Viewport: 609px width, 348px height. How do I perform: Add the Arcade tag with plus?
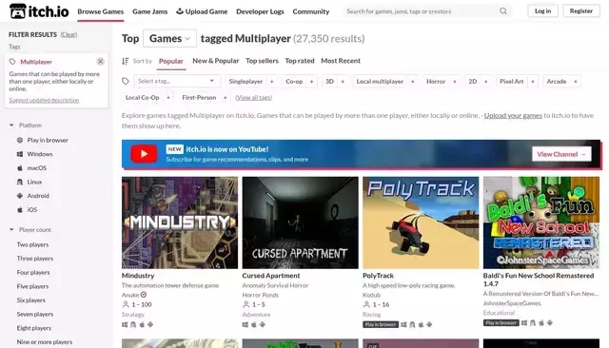575,82
